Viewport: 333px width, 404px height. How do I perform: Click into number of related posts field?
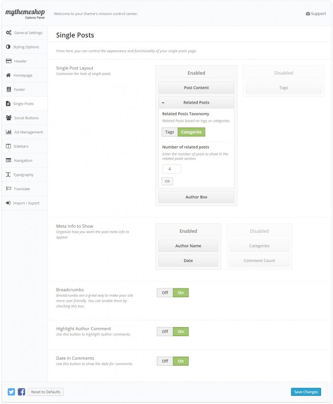pyautogui.click(x=172, y=169)
